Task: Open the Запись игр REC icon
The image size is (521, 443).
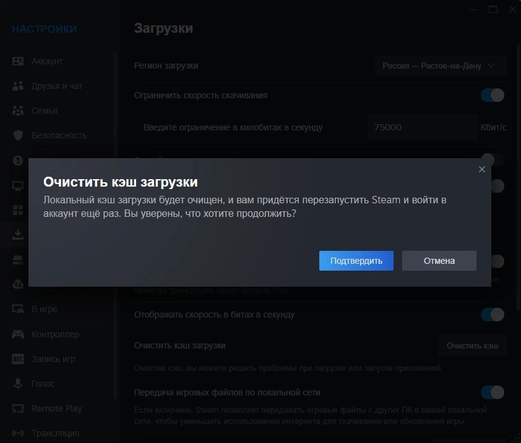Action: (18, 359)
